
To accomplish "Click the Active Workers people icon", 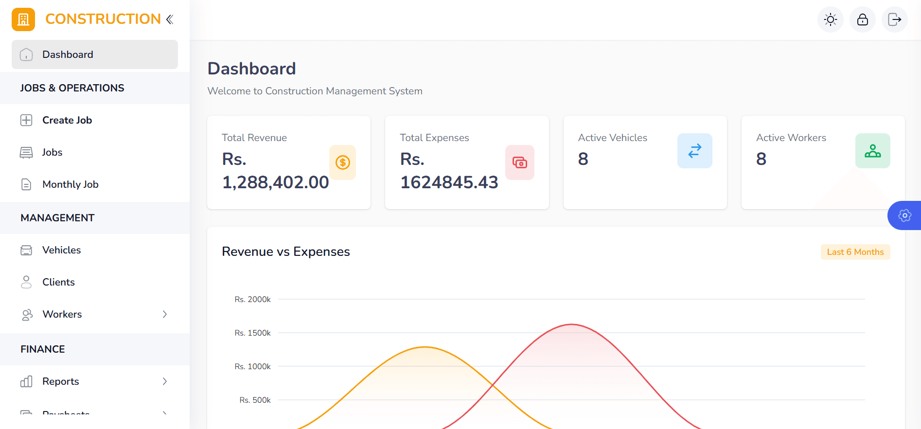I will (873, 151).
